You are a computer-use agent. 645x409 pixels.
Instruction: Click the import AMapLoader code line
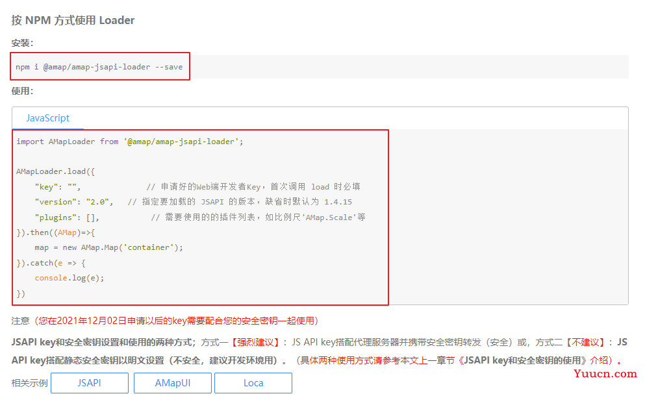click(129, 142)
